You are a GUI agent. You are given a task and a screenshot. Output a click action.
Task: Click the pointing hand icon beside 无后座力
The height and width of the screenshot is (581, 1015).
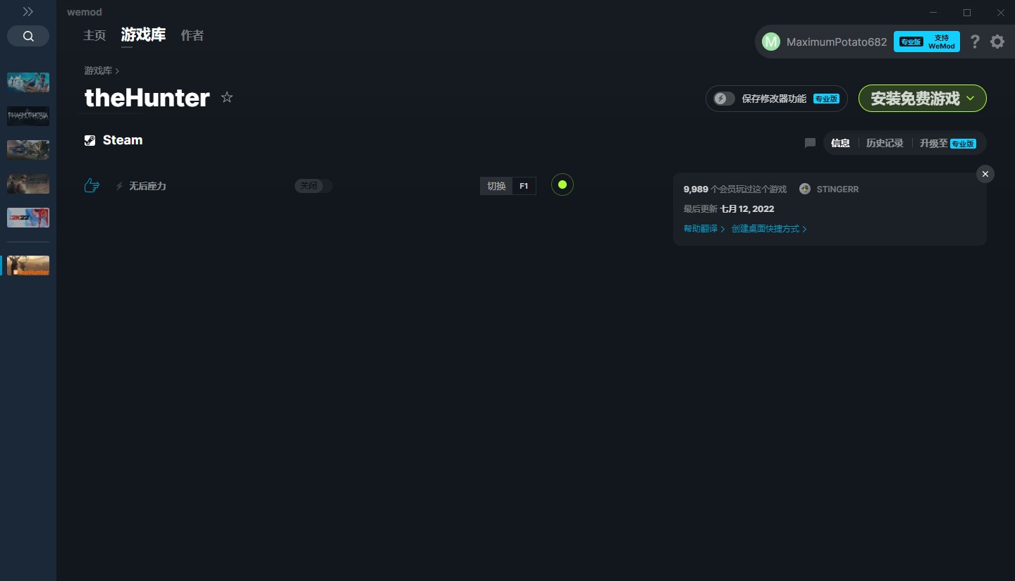(x=92, y=186)
